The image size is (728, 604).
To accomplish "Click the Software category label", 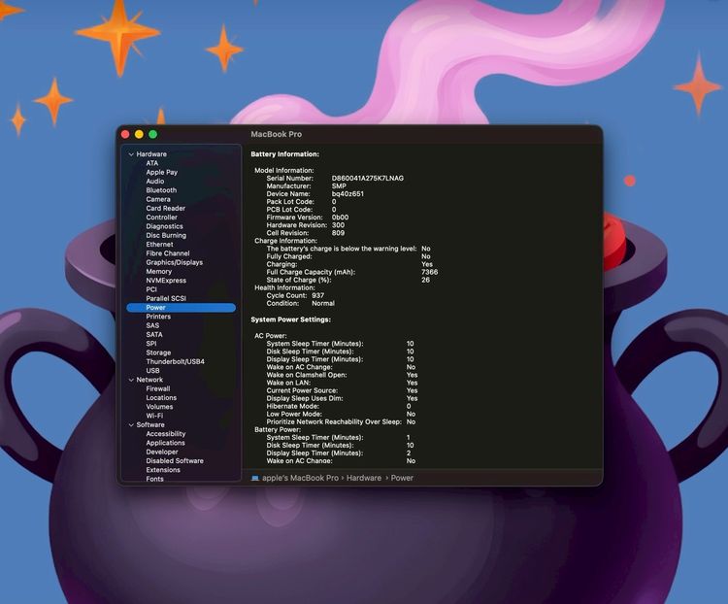I will (x=149, y=425).
